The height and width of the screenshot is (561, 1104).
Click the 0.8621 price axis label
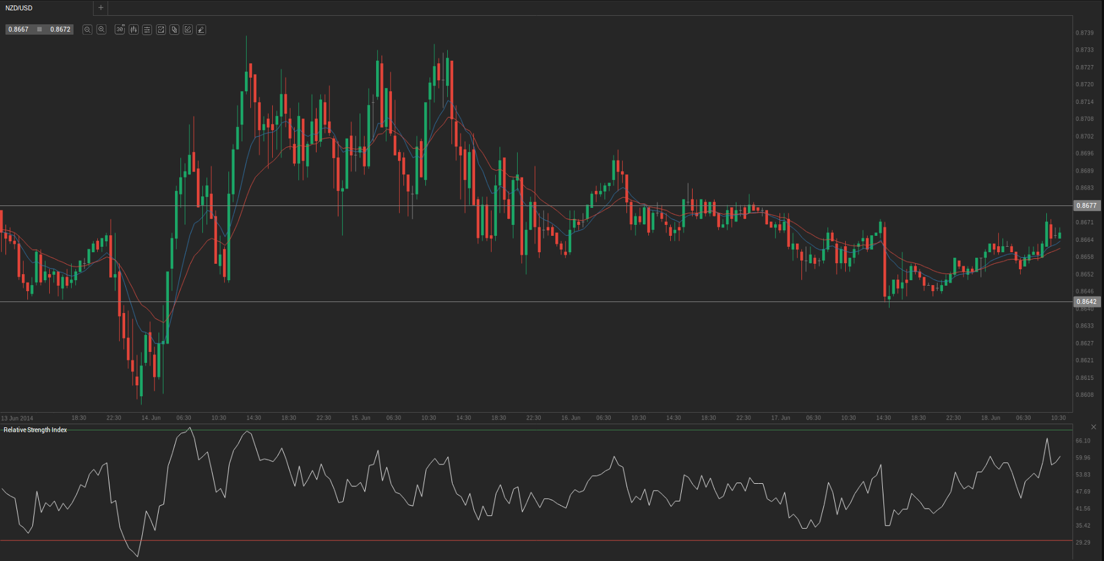coord(1085,360)
